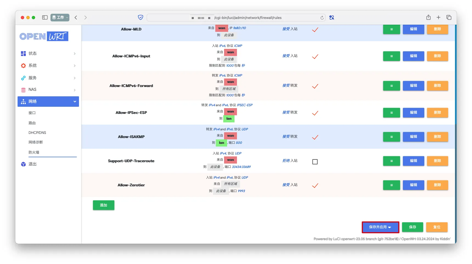This screenshot has height=264, width=472.
Task: Click the URL address bar
Action: point(236,18)
